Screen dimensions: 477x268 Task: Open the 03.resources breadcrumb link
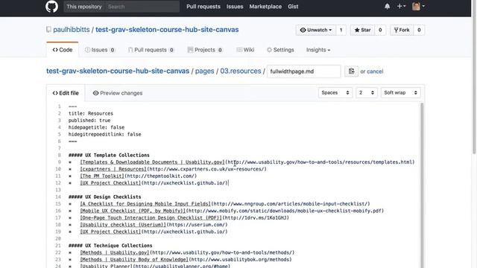coord(240,71)
